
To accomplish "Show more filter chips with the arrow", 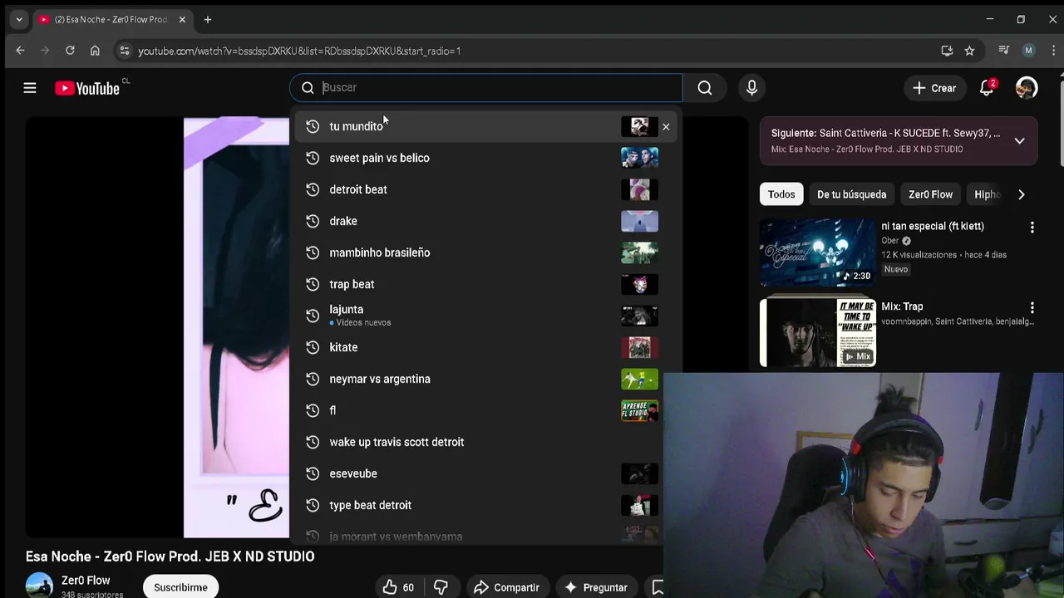I will point(1021,194).
